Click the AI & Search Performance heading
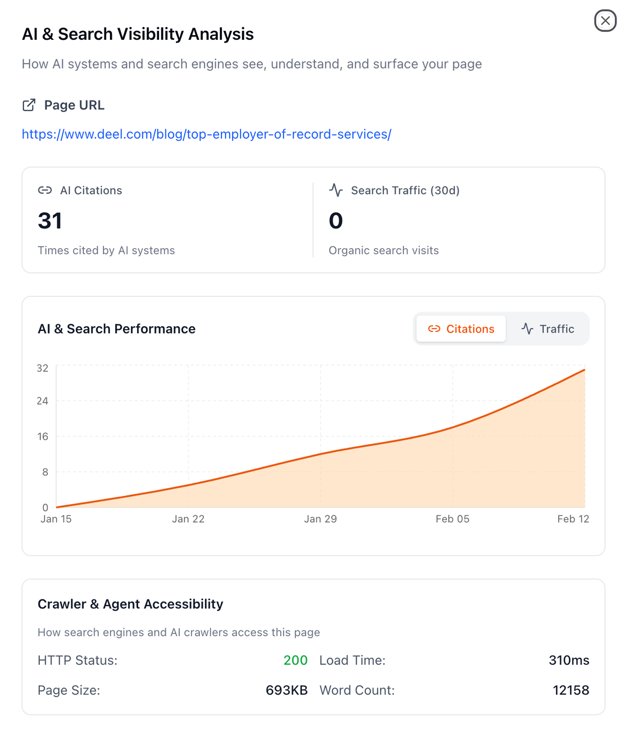The height and width of the screenshot is (734, 628). (116, 329)
